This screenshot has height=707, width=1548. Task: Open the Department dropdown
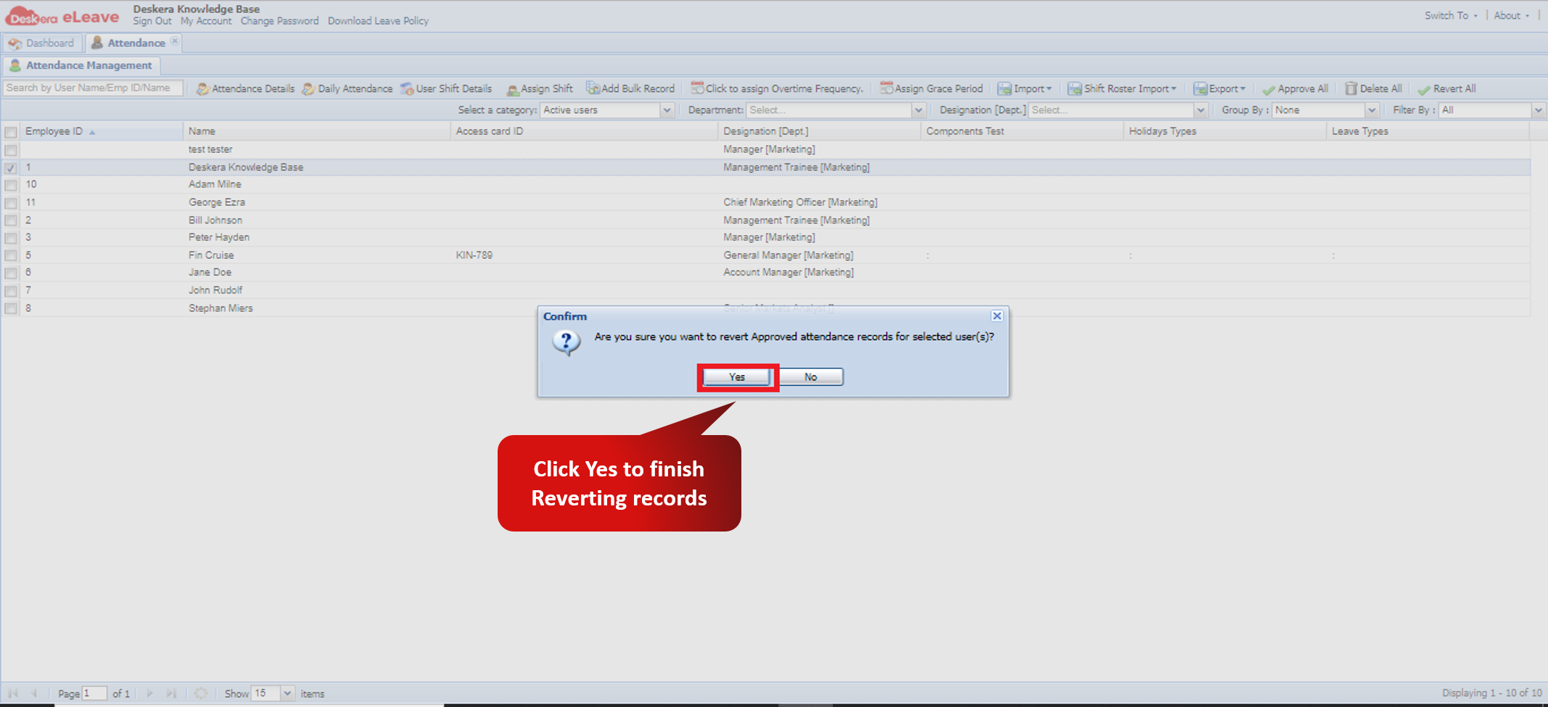918,110
